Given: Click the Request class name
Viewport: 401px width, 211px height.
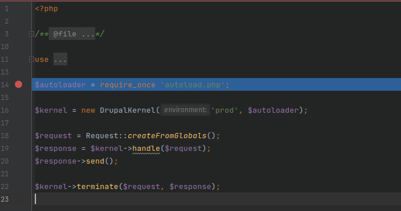Looking at the screenshot, I should click(102, 136).
